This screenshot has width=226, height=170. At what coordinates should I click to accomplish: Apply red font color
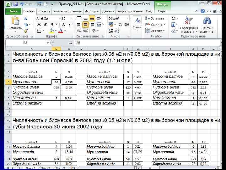[x=61, y=31]
